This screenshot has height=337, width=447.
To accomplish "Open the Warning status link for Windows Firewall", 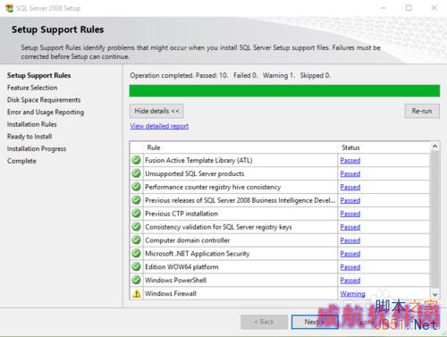I will (352, 294).
